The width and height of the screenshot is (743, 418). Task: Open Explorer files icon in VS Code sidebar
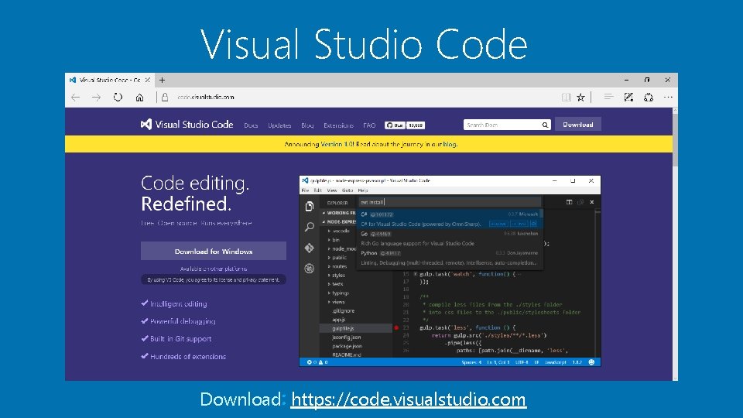click(310, 206)
